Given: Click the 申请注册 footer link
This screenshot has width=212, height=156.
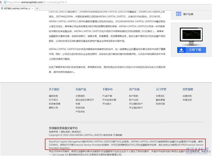Looking at the screenshot, I should click(187, 100).
